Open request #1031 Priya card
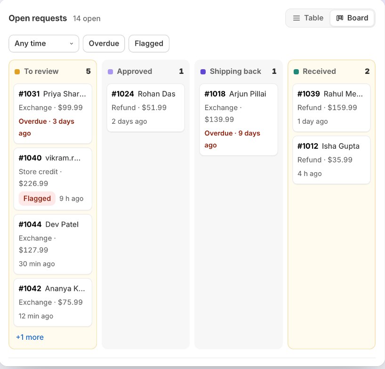The width and height of the screenshot is (385, 369). pos(53,114)
